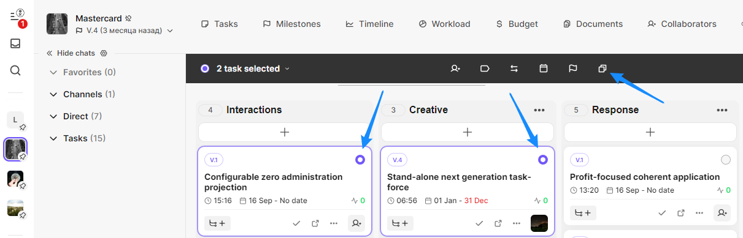Screen dimensions: 743x238
Task: Deselect 'Configurable zero administration projection' task circle
Action: pos(360,160)
